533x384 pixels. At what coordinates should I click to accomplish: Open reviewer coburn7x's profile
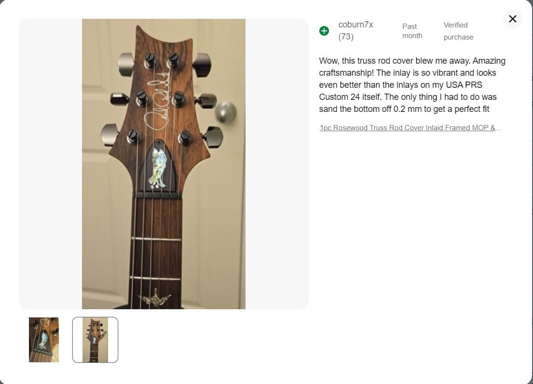coord(355,25)
